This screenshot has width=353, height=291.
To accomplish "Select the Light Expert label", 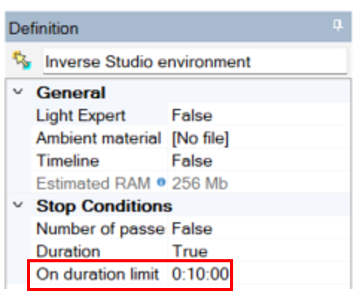I will 81,116.
